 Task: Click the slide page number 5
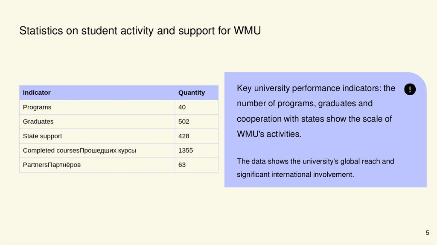pyautogui.click(x=427, y=233)
